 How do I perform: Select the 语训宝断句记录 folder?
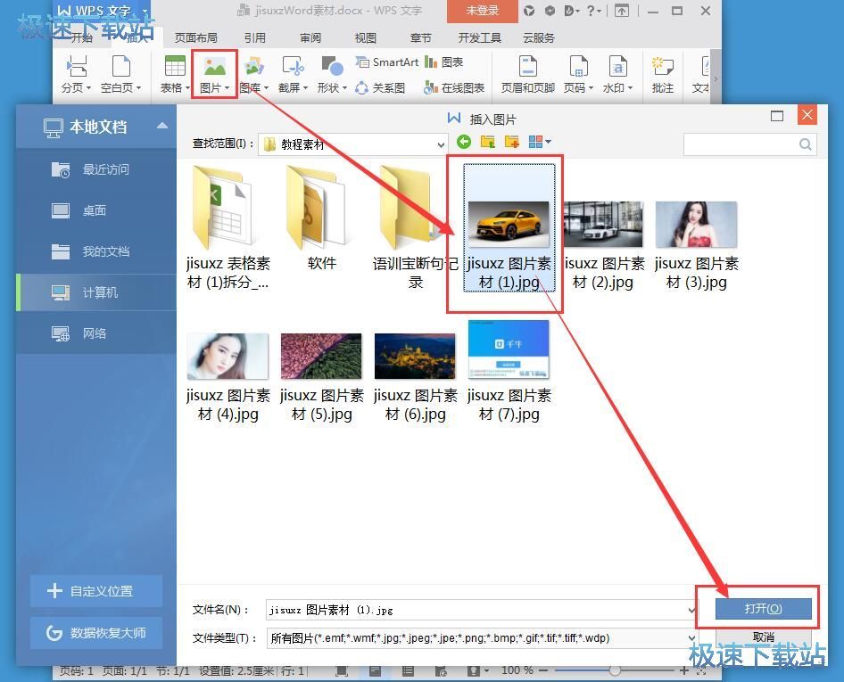pos(415,228)
